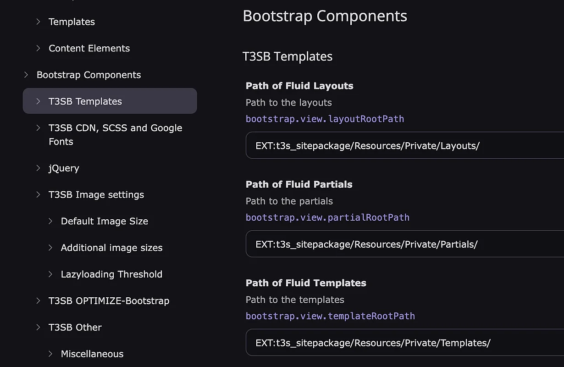Image resolution: width=564 pixels, height=367 pixels.
Task: Click the chevron beside jQuery
Action: (x=39, y=168)
